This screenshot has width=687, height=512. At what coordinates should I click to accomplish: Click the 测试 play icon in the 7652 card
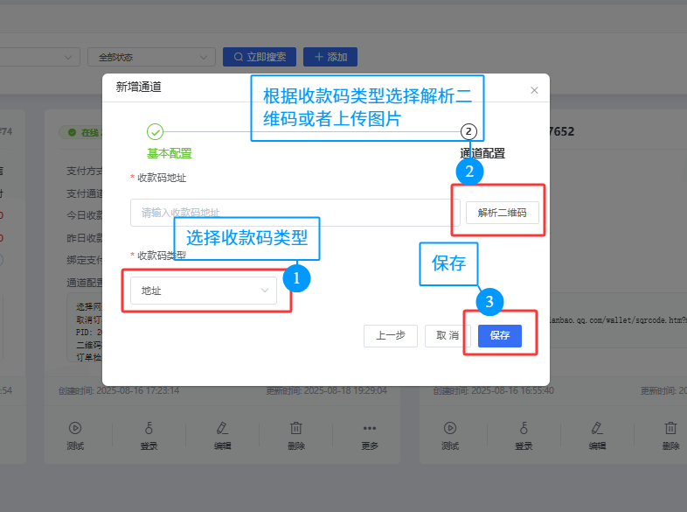(449, 428)
